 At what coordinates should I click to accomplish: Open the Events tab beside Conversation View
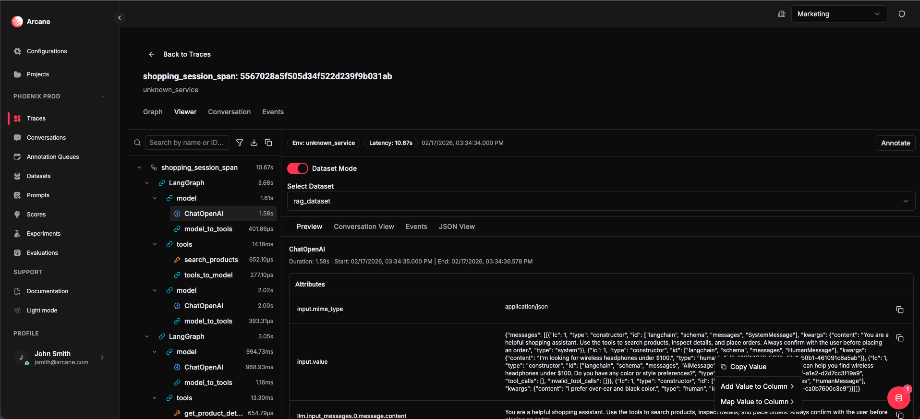pyautogui.click(x=416, y=227)
